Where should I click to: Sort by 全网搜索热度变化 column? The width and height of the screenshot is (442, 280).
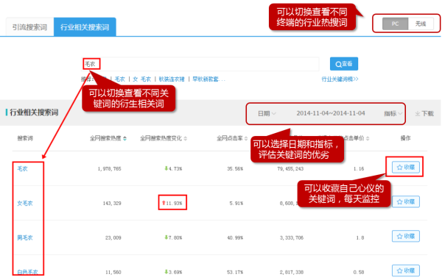pyautogui.click(x=164, y=138)
